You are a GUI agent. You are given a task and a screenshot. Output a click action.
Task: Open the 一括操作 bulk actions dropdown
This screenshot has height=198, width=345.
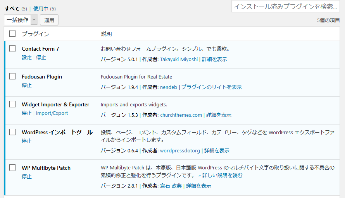pyautogui.click(x=21, y=20)
